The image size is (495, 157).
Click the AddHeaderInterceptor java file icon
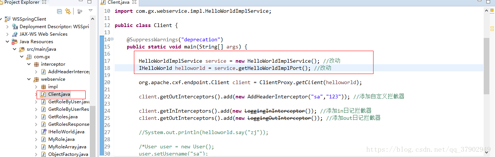coord(44,72)
